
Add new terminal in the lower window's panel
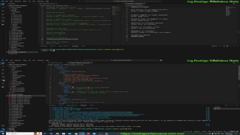click(x=225, y=105)
